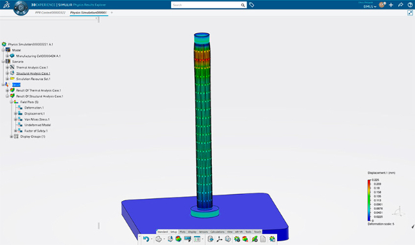Click the compass play button at top-left
The height and width of the screenshot is (245, 415).
click(x=21, y=8)
